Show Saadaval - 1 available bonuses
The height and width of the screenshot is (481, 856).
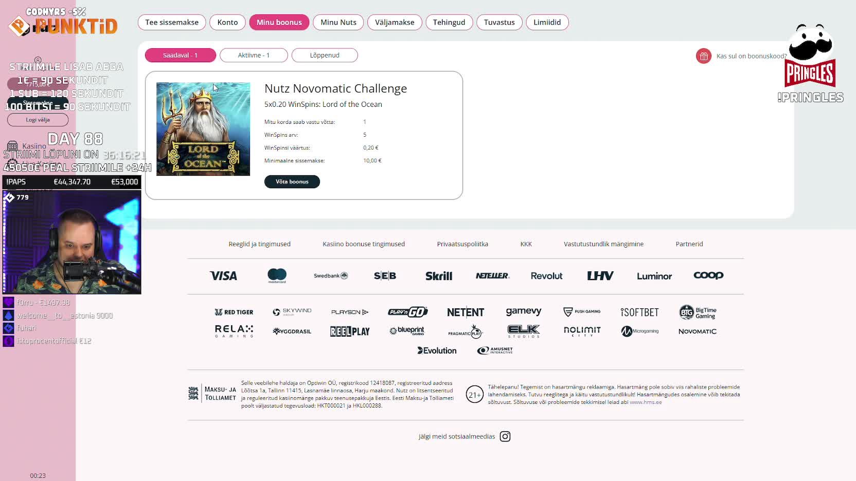point(181,55)
